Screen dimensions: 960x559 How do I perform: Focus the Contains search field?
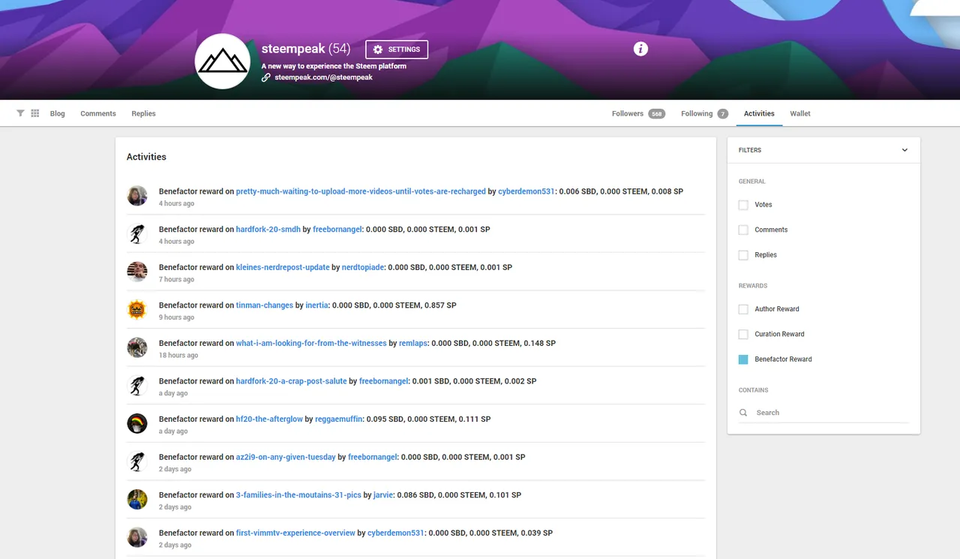pos(823,413)
